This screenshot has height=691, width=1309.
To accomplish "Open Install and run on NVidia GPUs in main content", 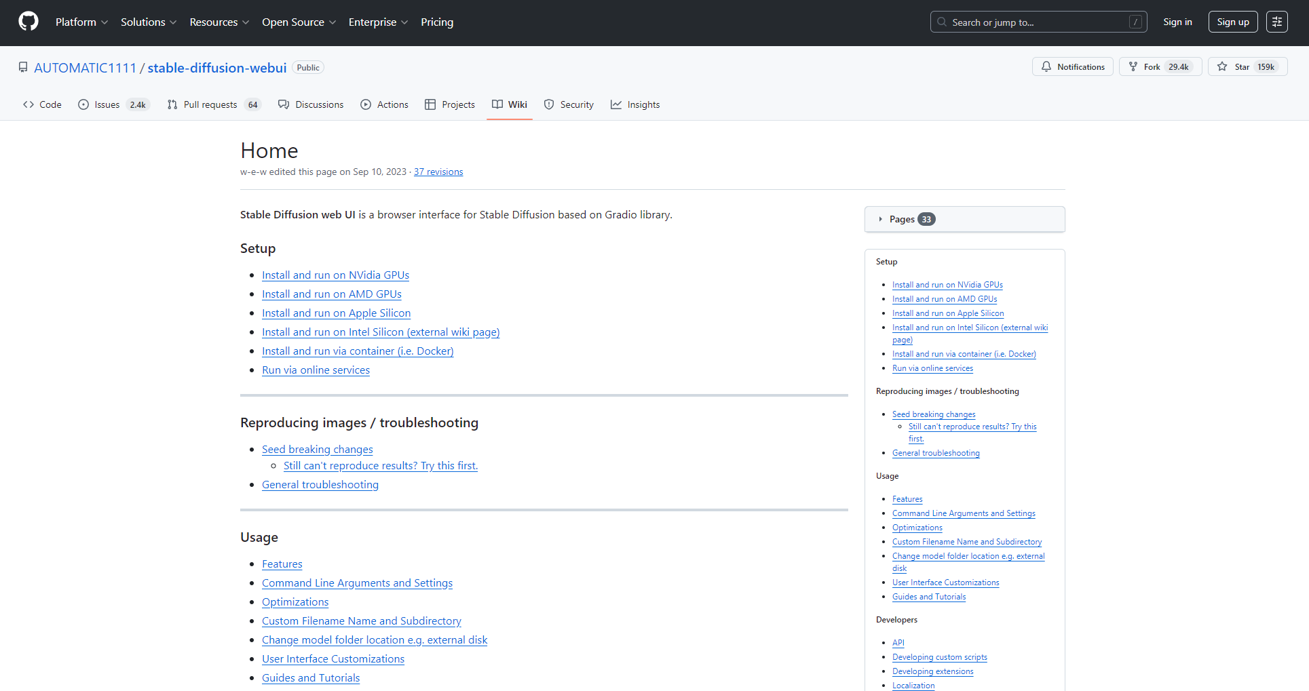I will pos(335,275).
